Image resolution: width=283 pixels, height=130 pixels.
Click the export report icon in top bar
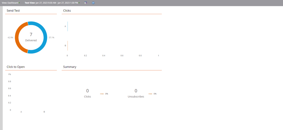pyautogui.click(x=86, y=3)
